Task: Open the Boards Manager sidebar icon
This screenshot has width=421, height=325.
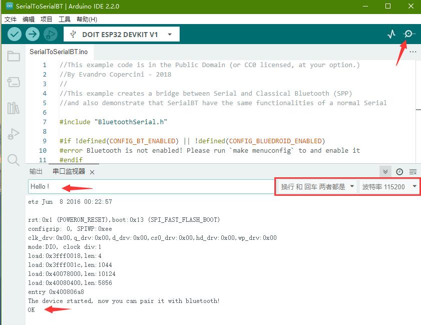Action: 14,82
